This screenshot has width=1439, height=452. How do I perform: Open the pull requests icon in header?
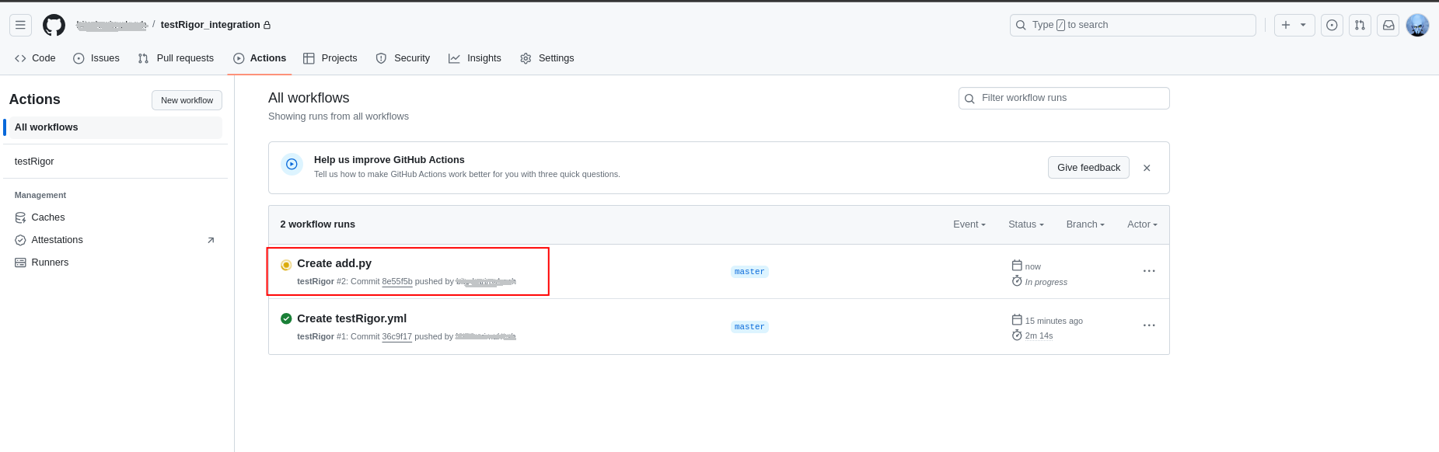[x=1360, y=25]
